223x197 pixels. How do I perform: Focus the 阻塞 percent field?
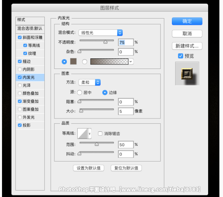click(x=126, y=102)
